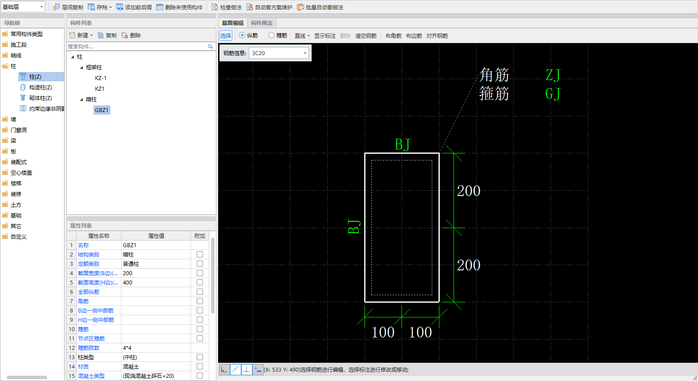Open 常用构件类型 folder in the navigation tree
The image size is (698, 381).
pos(5,34)
